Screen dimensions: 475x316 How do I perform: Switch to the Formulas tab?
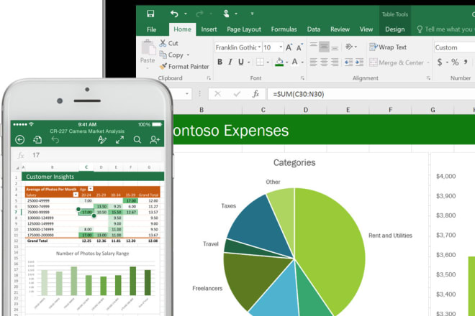[x=284, y=29]
